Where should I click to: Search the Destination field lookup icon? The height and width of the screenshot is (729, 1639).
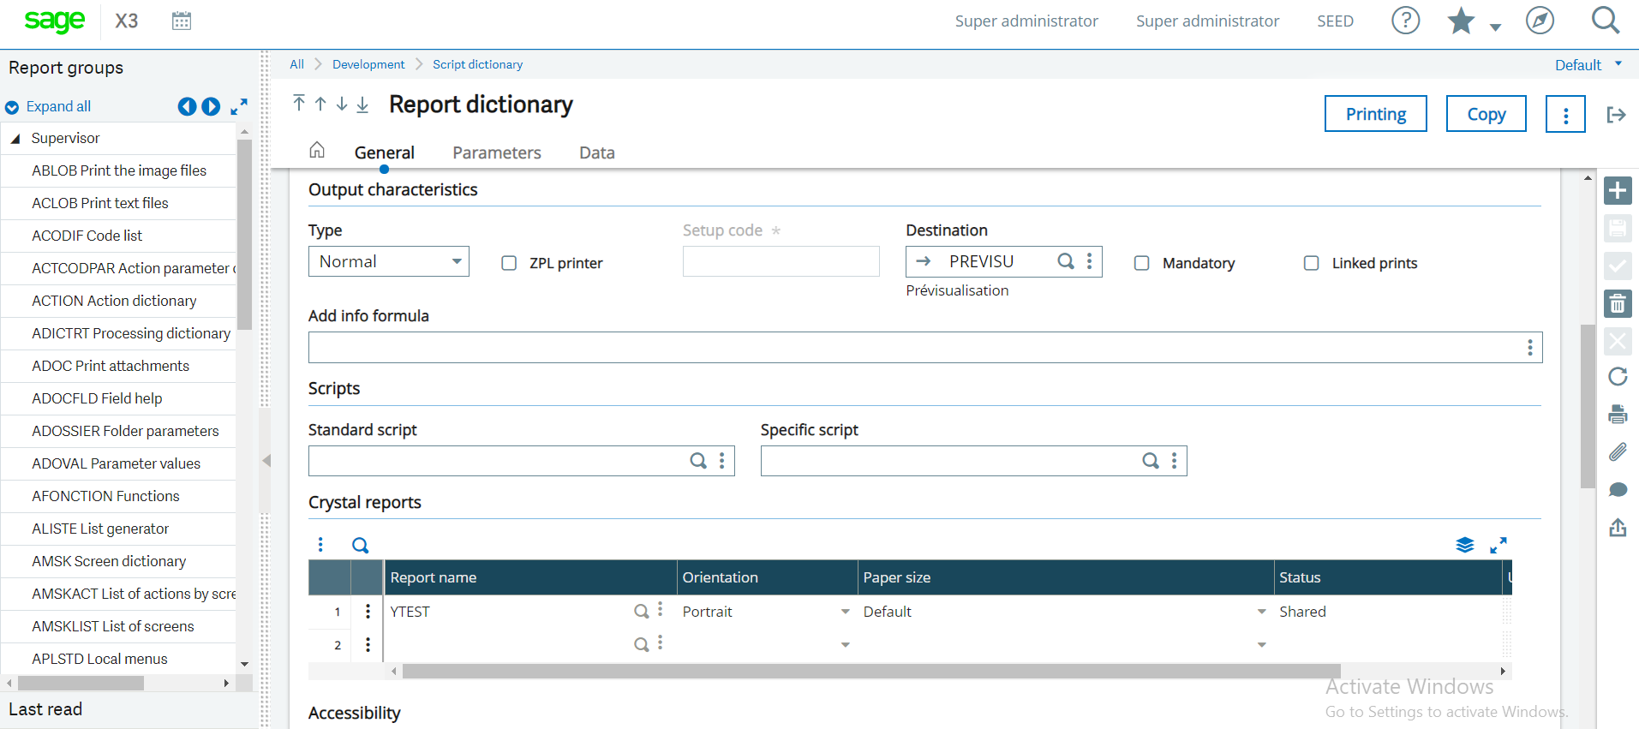[1066, 261]
